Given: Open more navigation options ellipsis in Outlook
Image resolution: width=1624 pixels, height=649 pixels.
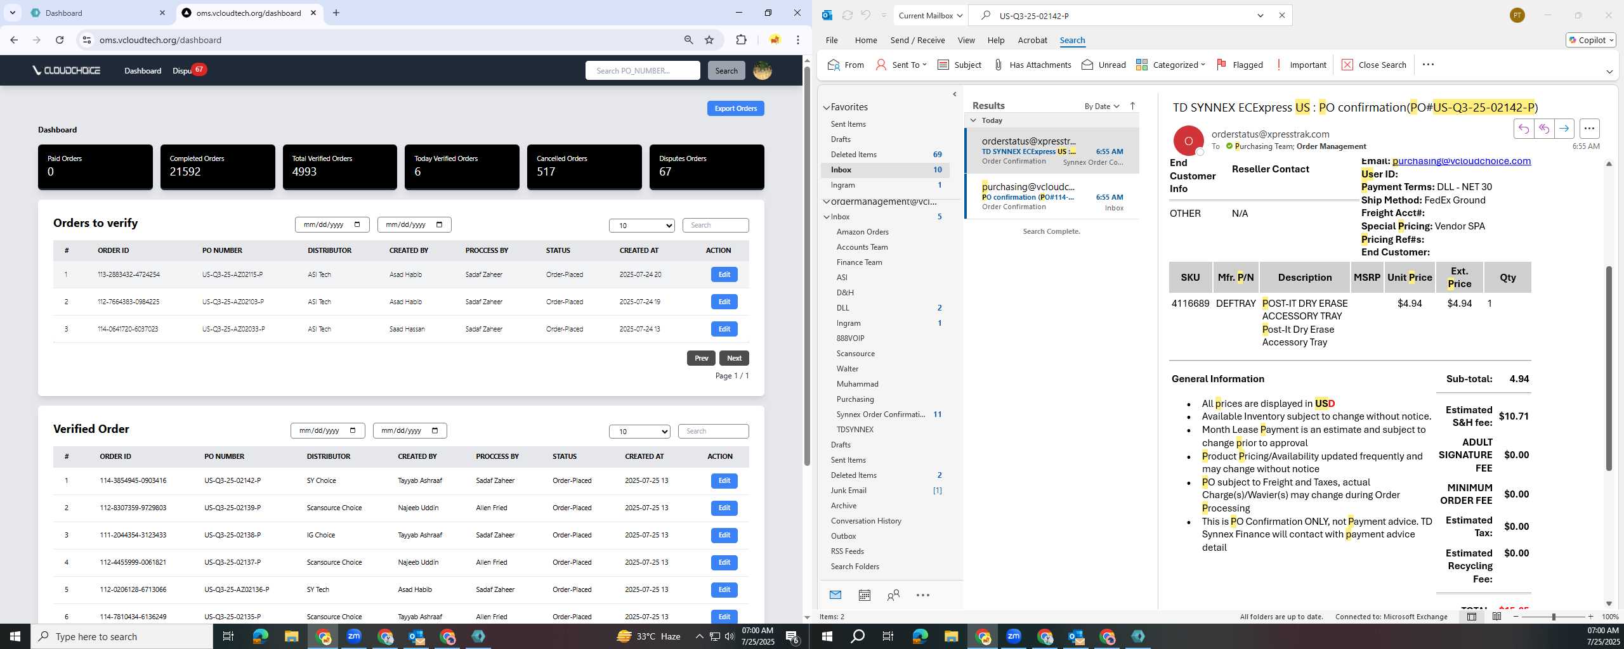Looking at the screenshot, I should pos(922,595).
